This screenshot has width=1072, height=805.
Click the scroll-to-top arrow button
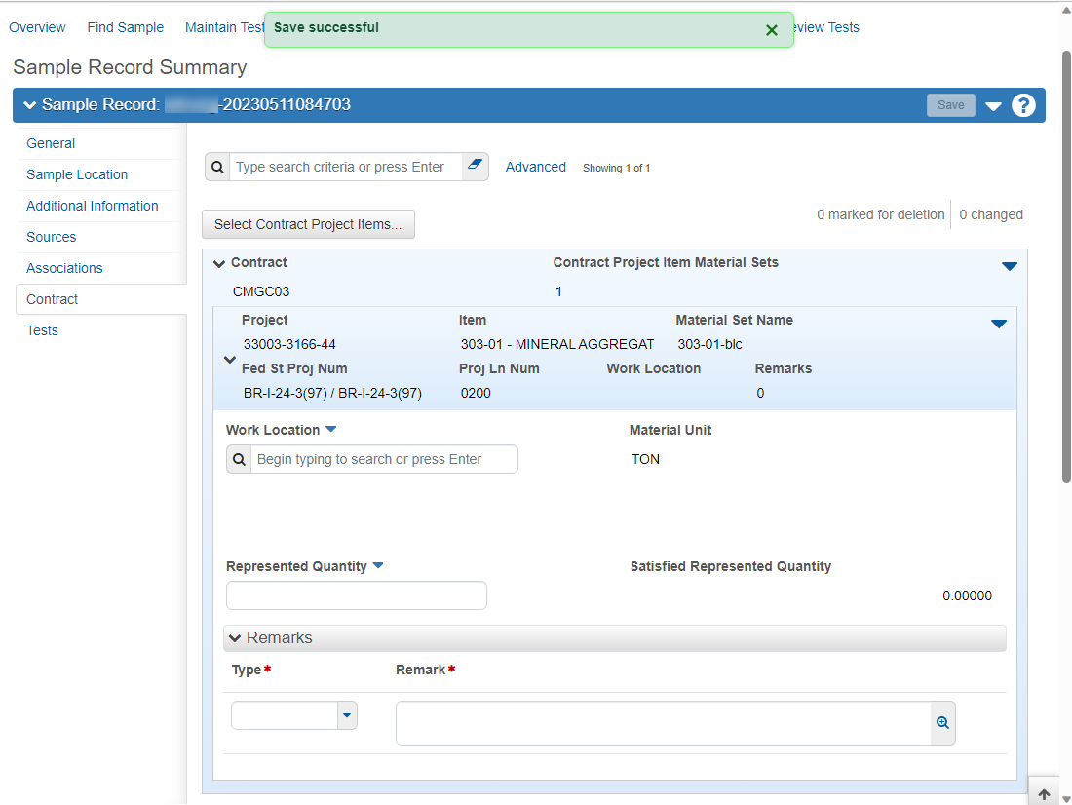pos(1044,794)
